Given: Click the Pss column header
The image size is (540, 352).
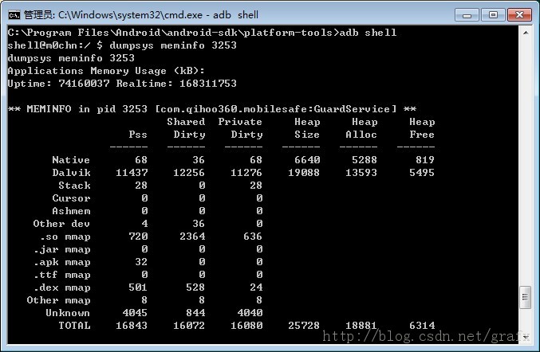Looking at the screenshot, I should pos(138,135).
